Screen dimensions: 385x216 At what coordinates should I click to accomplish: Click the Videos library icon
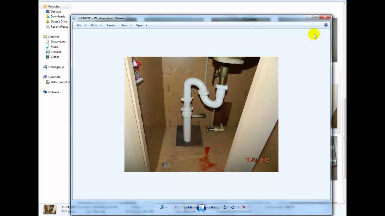[48, 57]
